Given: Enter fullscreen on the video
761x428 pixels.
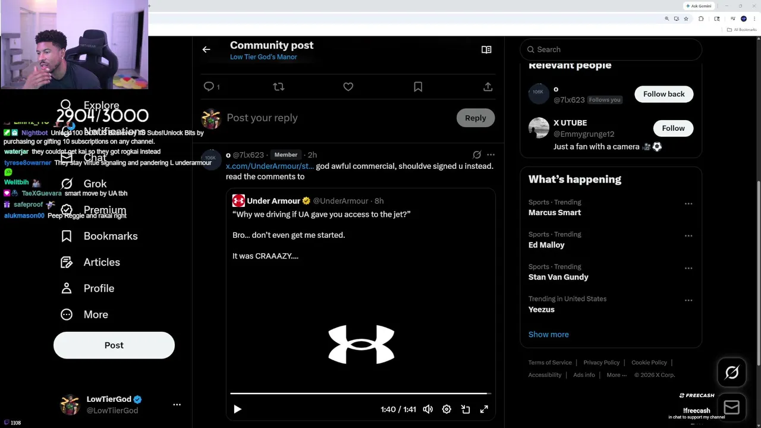Looking at the screenshot, I should click(x=484, y=409).
